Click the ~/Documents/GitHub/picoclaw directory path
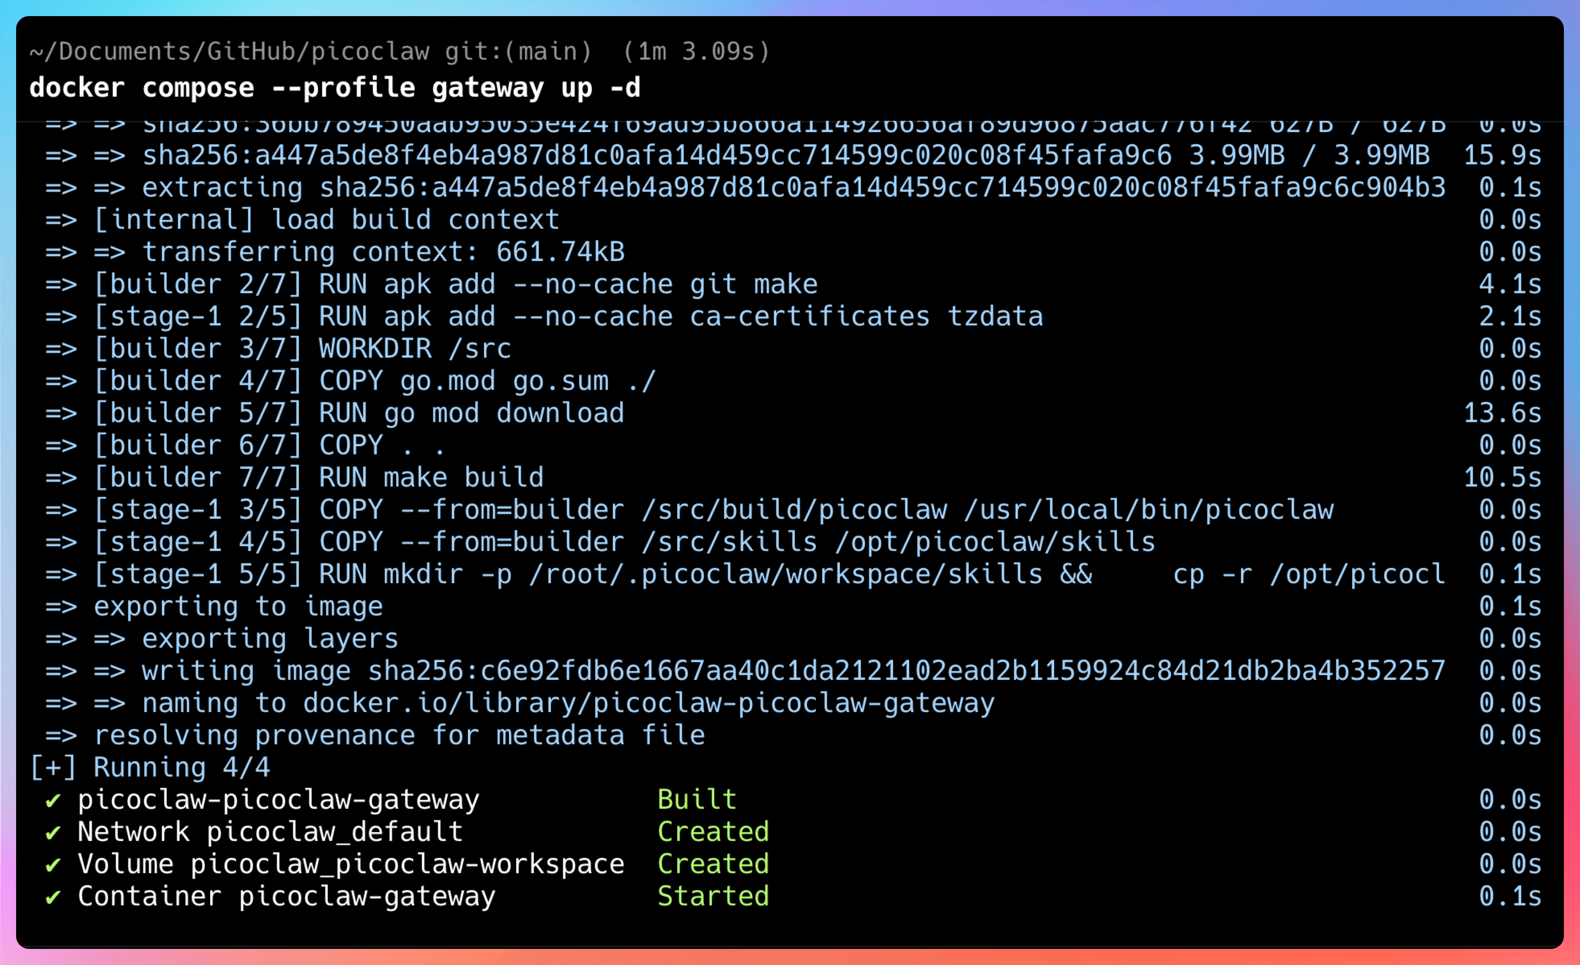 [x=229, y=51]
